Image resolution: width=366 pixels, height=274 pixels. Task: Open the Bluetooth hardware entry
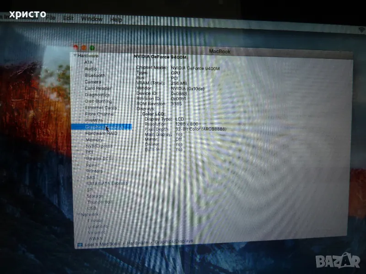click(95, 75)
